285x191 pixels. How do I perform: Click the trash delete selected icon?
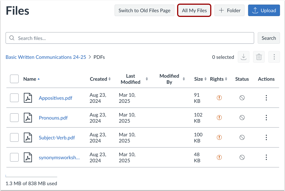(x=259, y=57)
